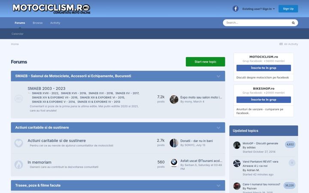Open the In memoriam forum
This screenshot has height=193, width=309.
(39, 162)
